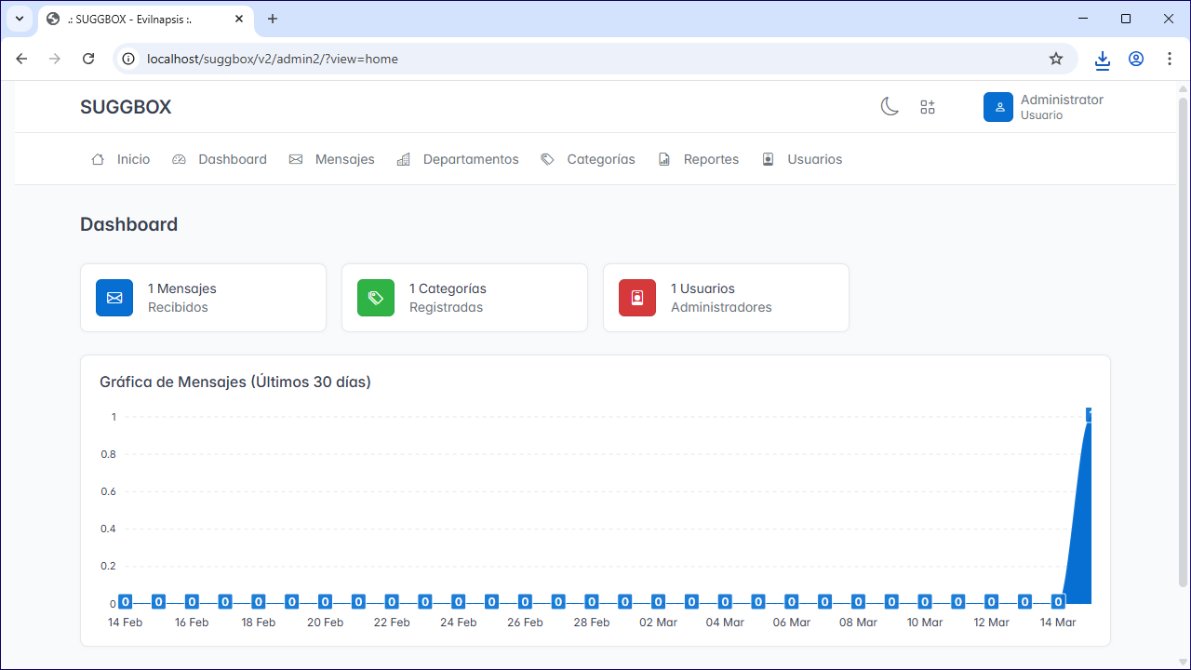Open the apps grid icon in the header
Image resolution: width=1191 pixels, height=670 pixels.
928,107
